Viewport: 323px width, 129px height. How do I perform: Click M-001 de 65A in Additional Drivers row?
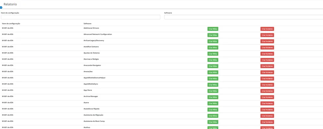(x=8, y=28)
